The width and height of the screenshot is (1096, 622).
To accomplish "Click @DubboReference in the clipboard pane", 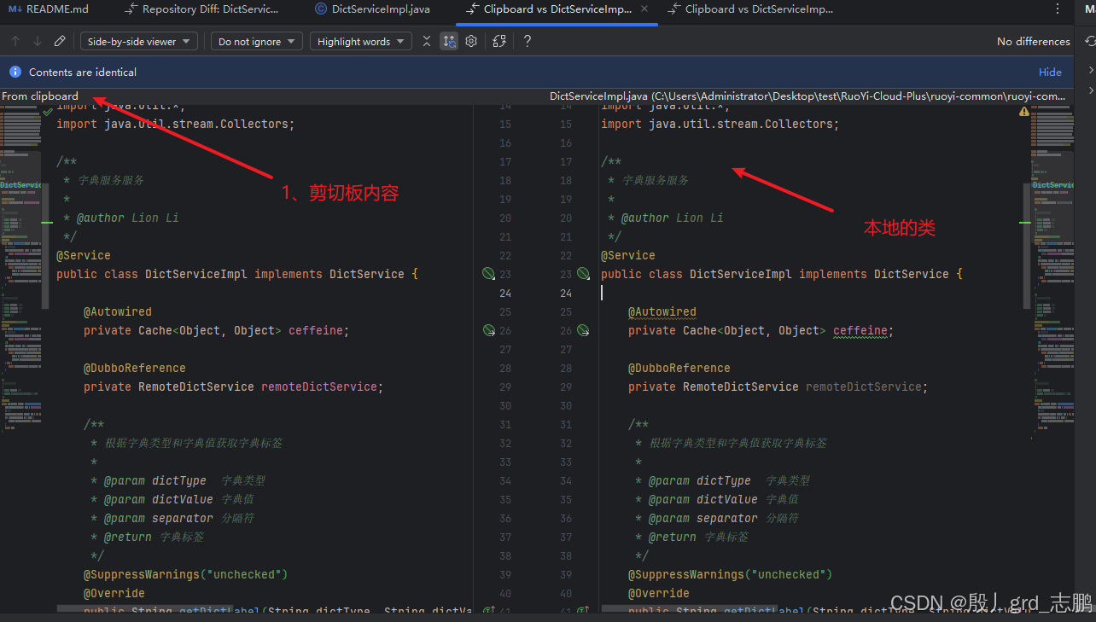I will [135, 368].
